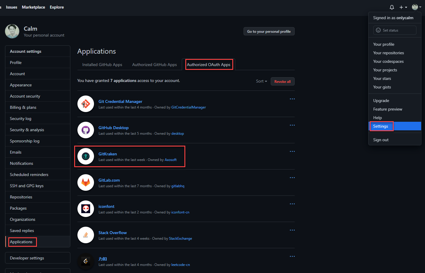Click the Calm profile avatar picture
This screenshot has height=273, width=425.
pos(12,31)
